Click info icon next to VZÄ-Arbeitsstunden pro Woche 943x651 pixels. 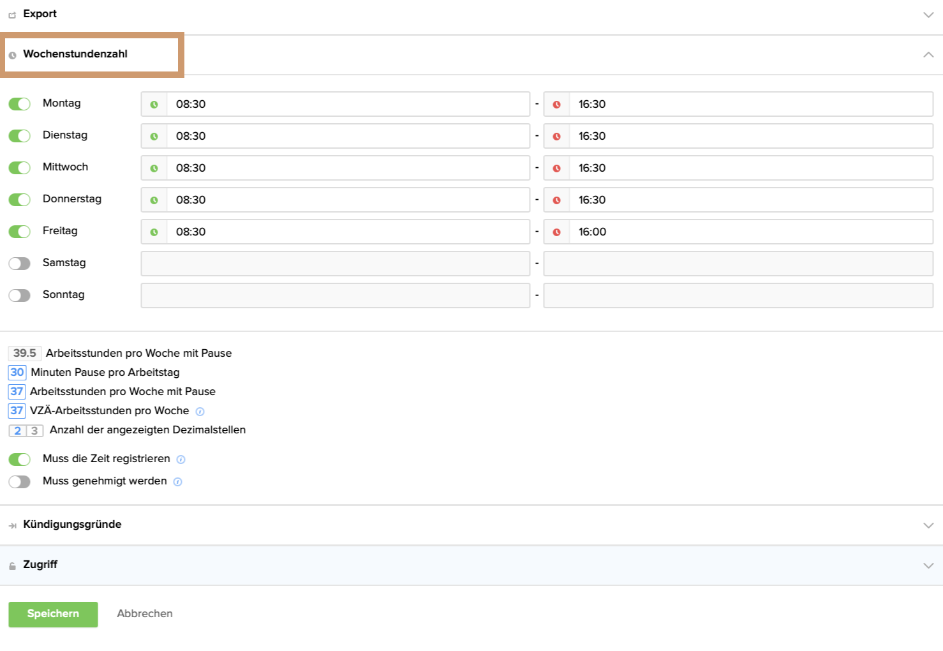[200, 412]
